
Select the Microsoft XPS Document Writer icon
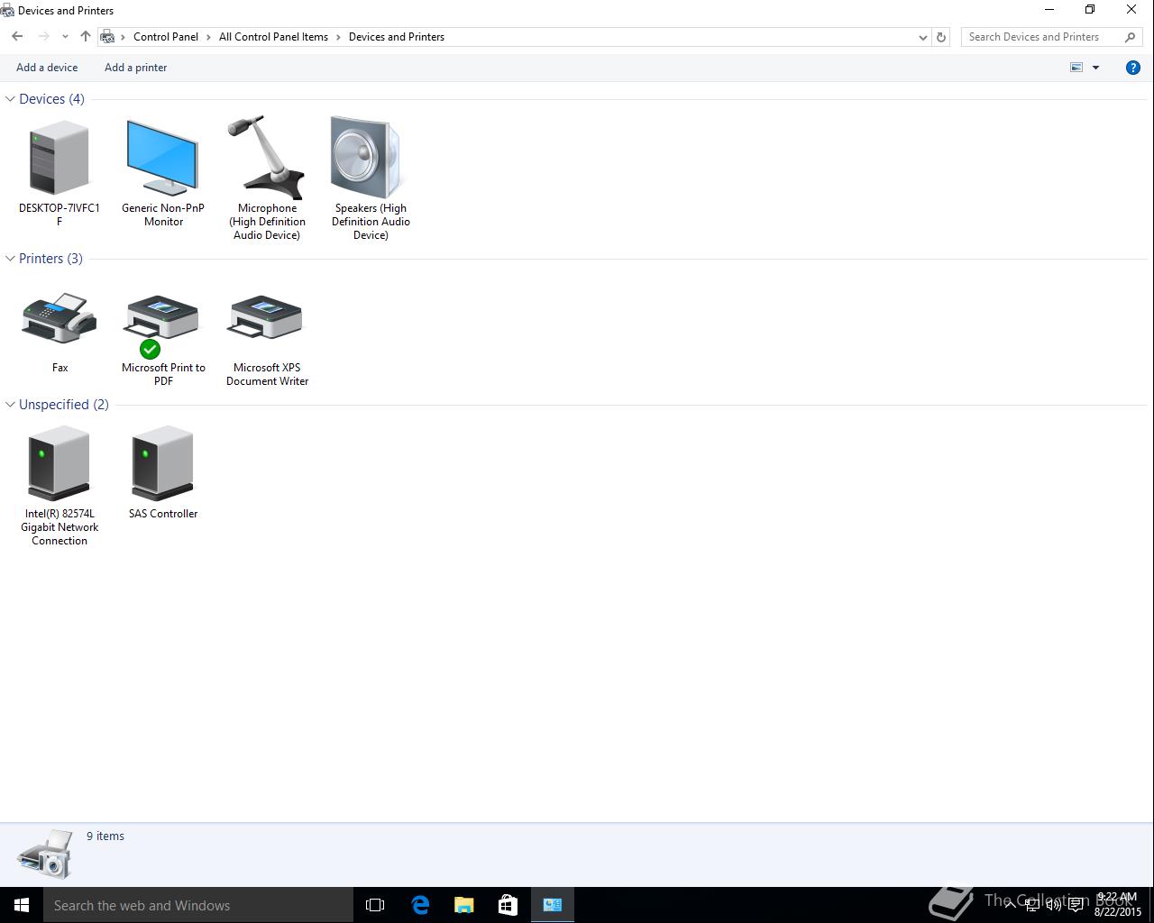266,318
